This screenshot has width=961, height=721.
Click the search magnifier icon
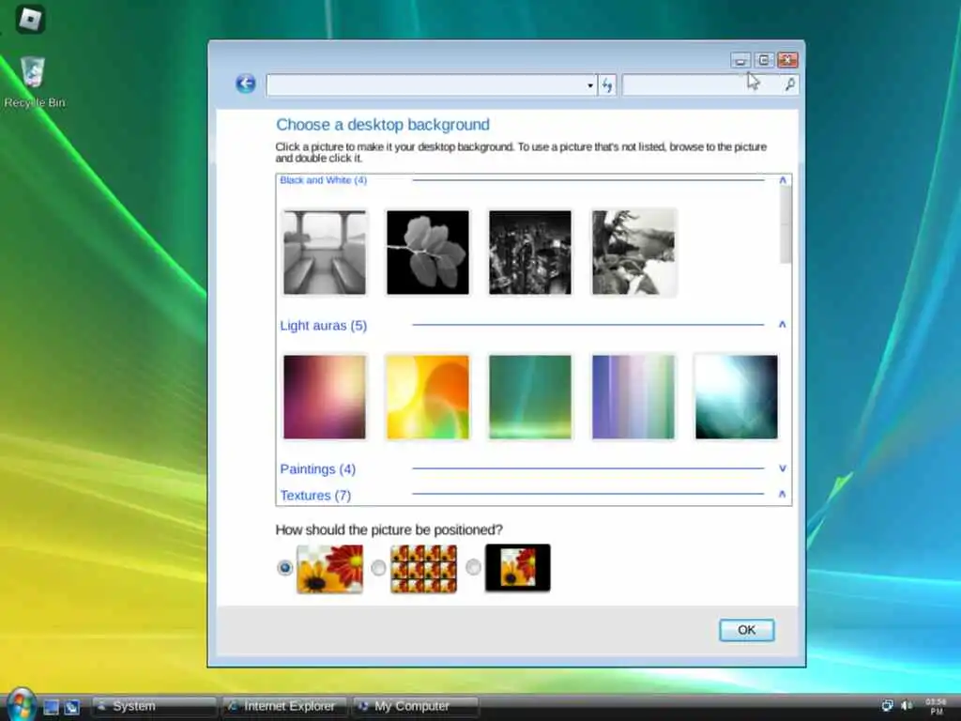click(790, 84)
